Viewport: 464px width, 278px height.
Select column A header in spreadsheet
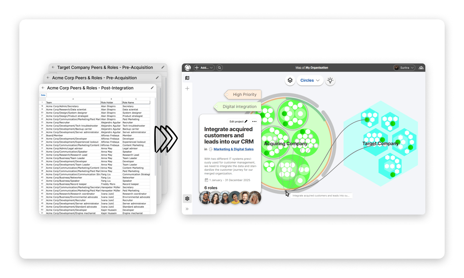73,99
